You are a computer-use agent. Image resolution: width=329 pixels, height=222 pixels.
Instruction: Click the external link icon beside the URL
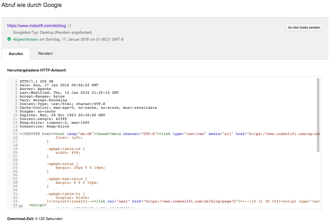[x=70, y=26]
